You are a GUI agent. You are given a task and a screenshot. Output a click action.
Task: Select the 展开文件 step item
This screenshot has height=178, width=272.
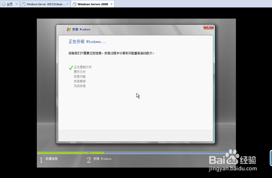(79, 72)
